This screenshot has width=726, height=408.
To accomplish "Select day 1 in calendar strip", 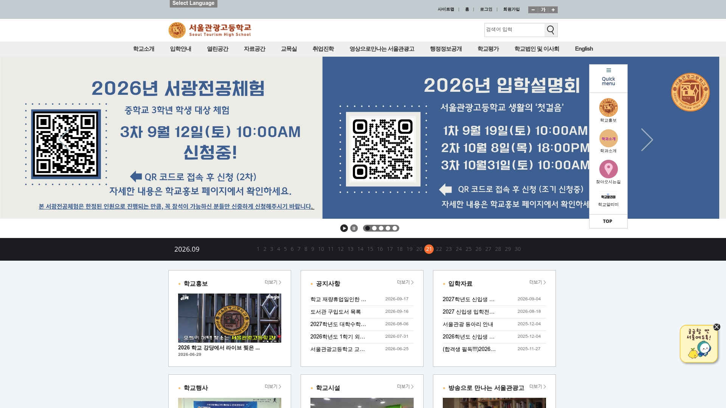I will [258, 249].
